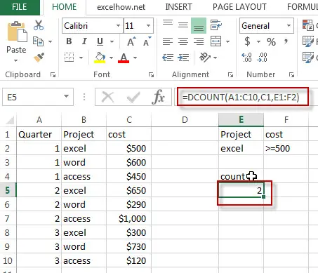Open Conditional Formatting icon
The height and width of the screenshot is (273, 318).
click(307, 25)
